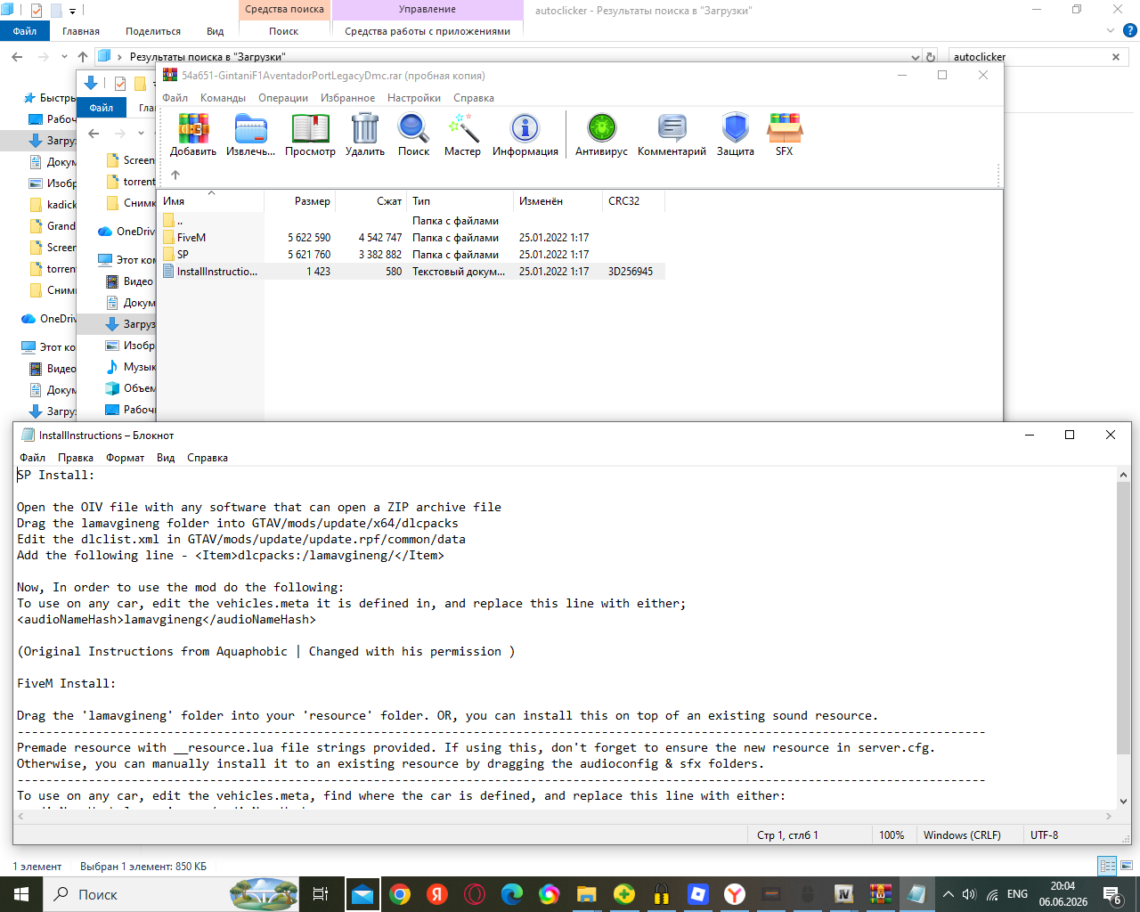Click the Удалить trash icon in WinRAR
The image size is (1140, 912).
click(x=365, y=134)
